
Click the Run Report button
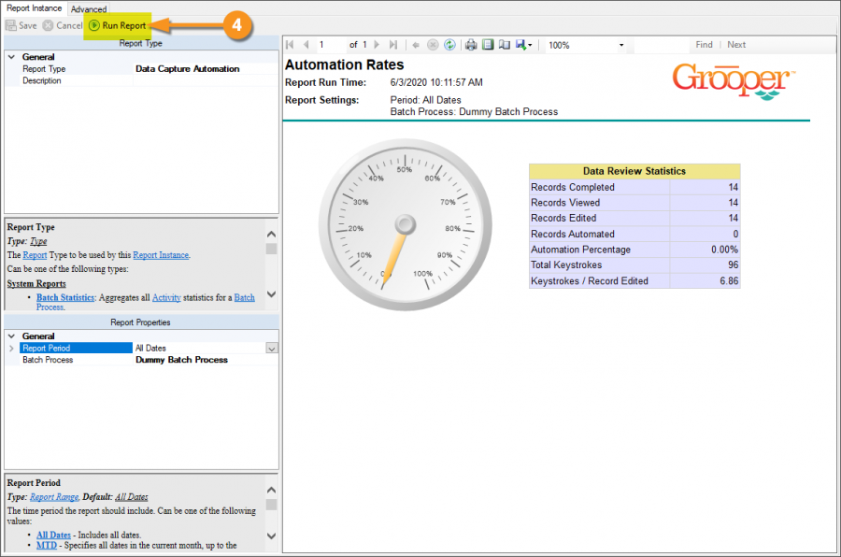click(x=118, y=26)
